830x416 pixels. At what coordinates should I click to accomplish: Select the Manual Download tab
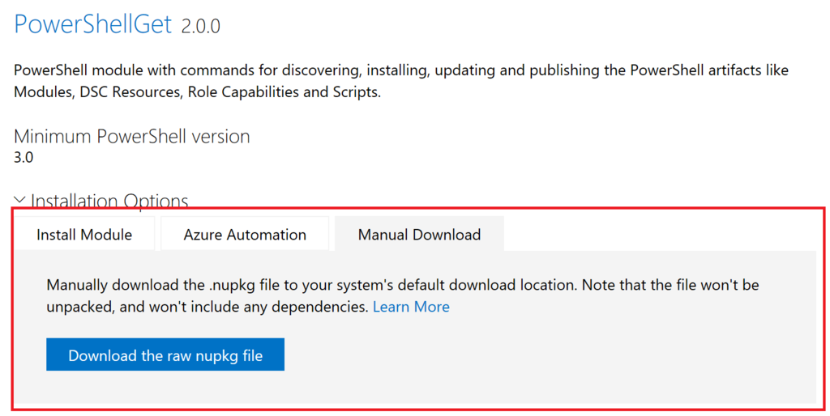(419, 234)
